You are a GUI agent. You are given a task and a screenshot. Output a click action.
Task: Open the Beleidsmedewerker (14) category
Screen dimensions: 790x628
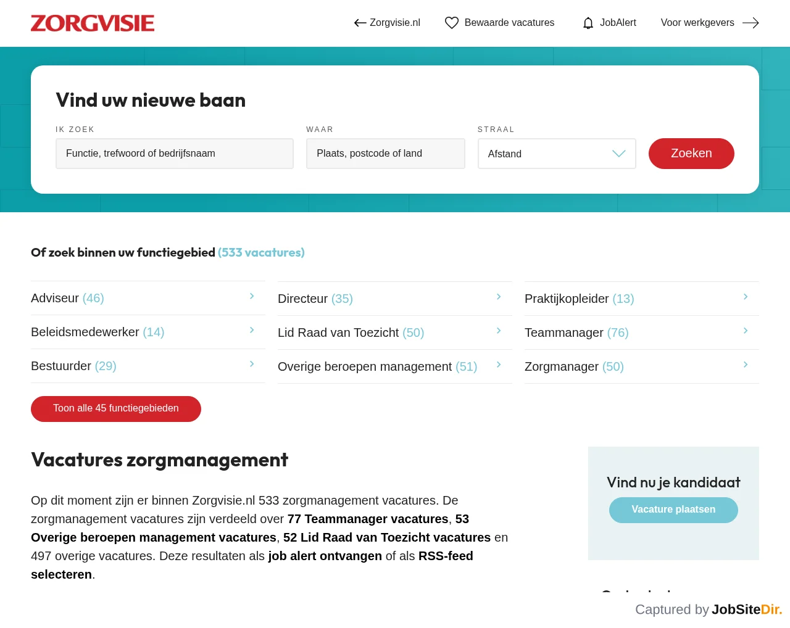tap(148, 332)
